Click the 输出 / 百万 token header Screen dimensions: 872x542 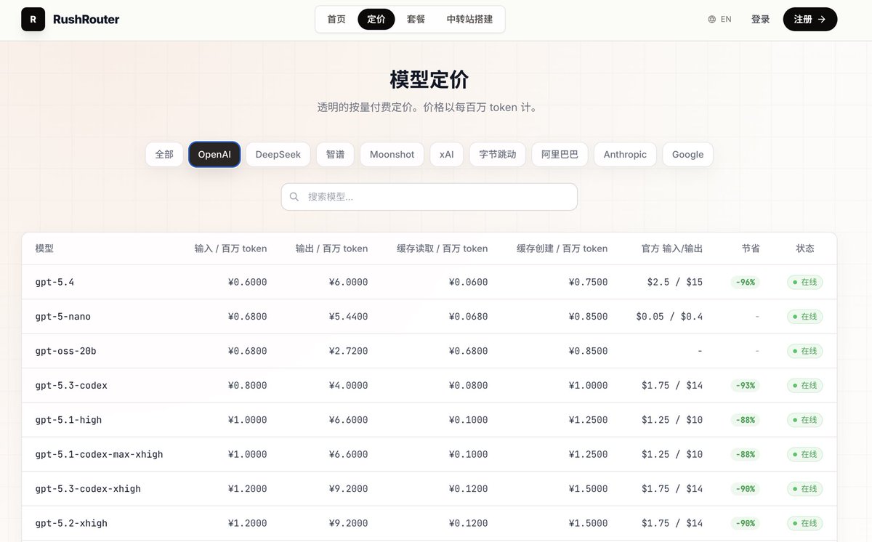[331, 248]
